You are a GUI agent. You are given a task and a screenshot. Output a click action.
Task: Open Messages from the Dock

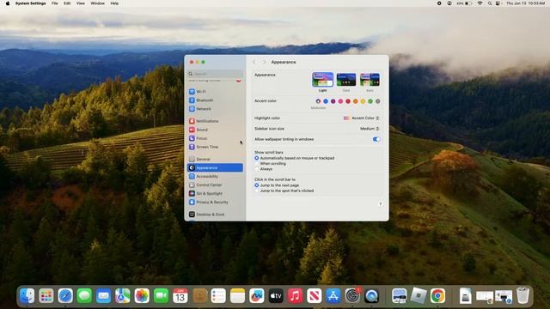click(x=84, y=296)
